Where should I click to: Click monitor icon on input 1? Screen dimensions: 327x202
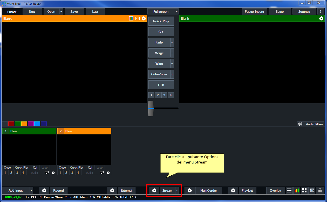coord(47,173)
